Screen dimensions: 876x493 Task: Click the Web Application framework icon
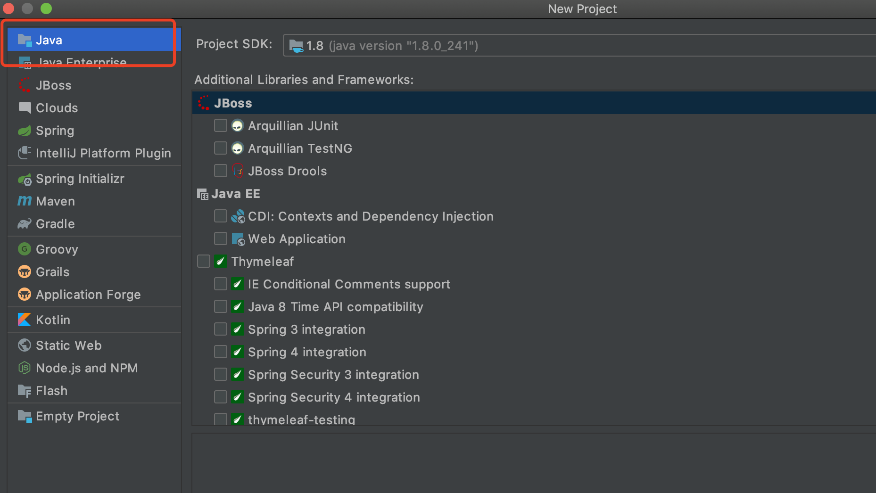pyautogui.click(x=238, y=239)
